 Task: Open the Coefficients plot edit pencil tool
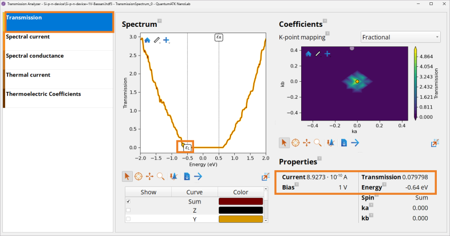pos(318,54)
